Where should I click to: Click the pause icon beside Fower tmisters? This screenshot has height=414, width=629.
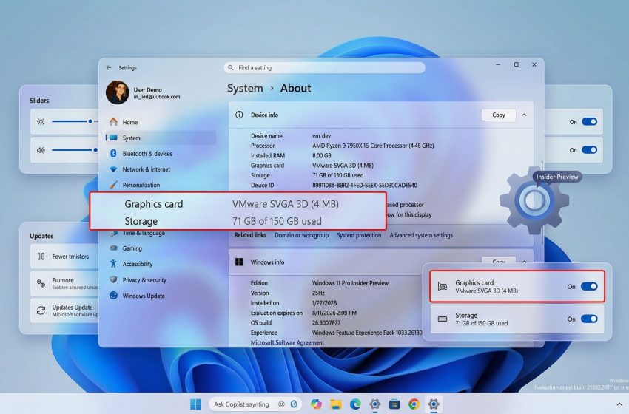pos(41,256)
